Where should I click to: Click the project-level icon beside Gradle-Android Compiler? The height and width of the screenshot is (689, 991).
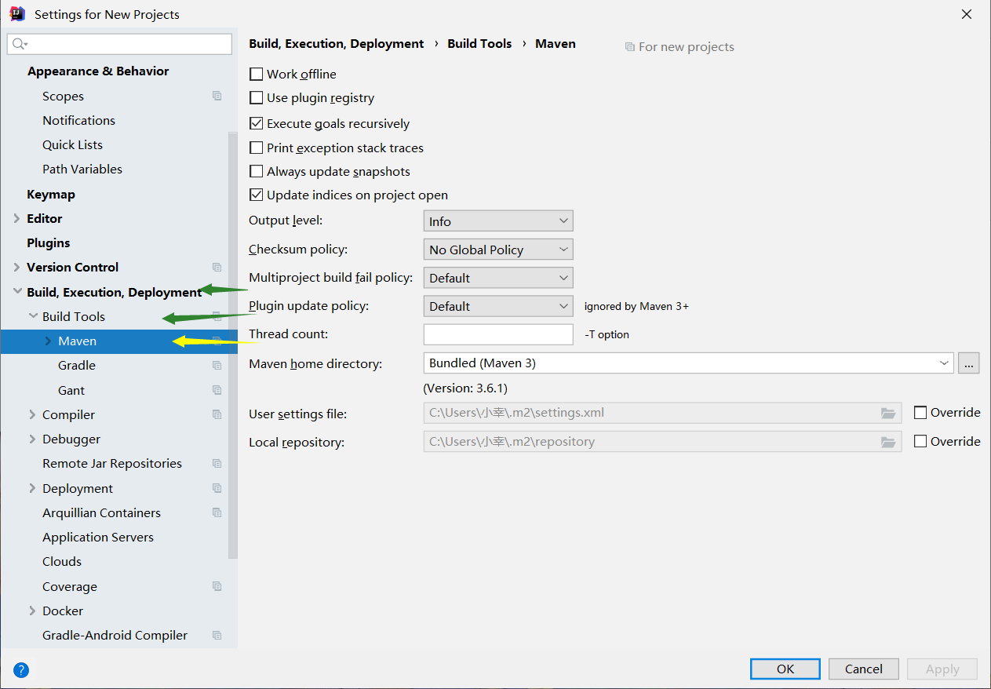click(217, 635)
